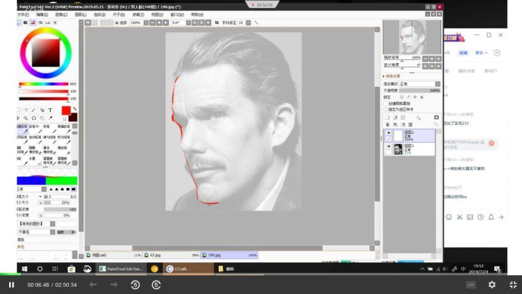Hide layer 2 with its eye icon
The width and height of the screenshot is (522, 294).
pos(389,132)
